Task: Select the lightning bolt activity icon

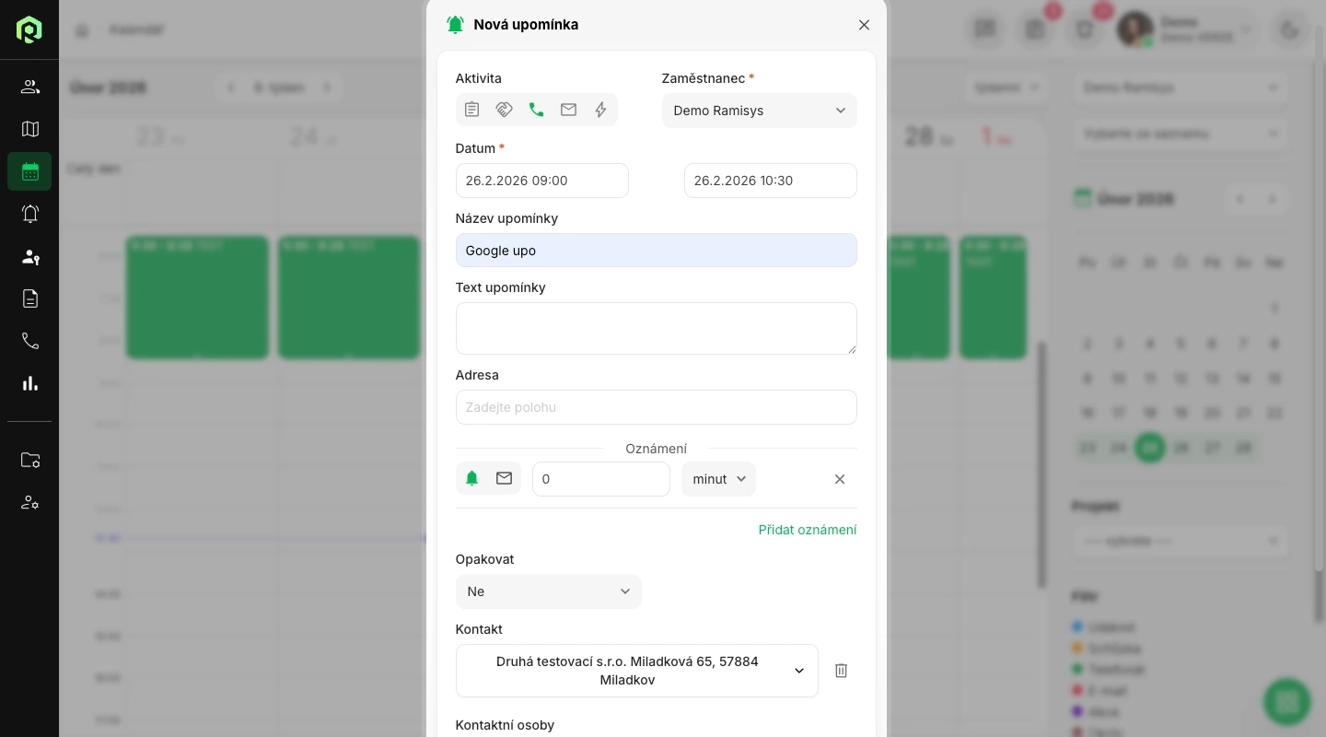Action: [x=600, y=110]
